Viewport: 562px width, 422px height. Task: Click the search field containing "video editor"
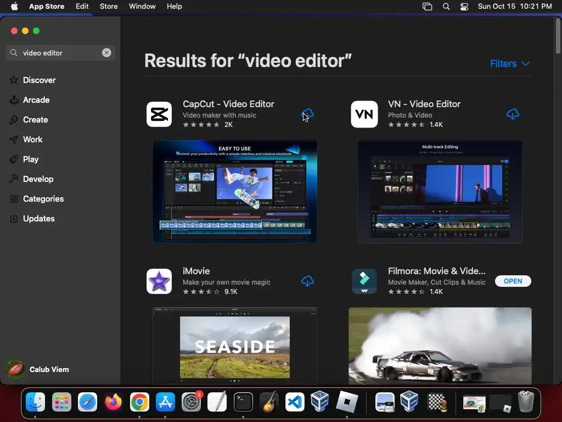[x=60, y=53]
